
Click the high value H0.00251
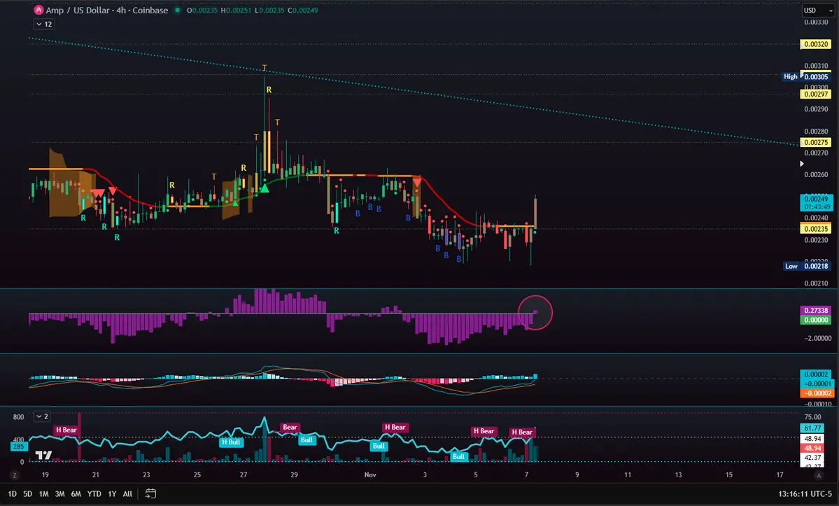click(236, 10)
